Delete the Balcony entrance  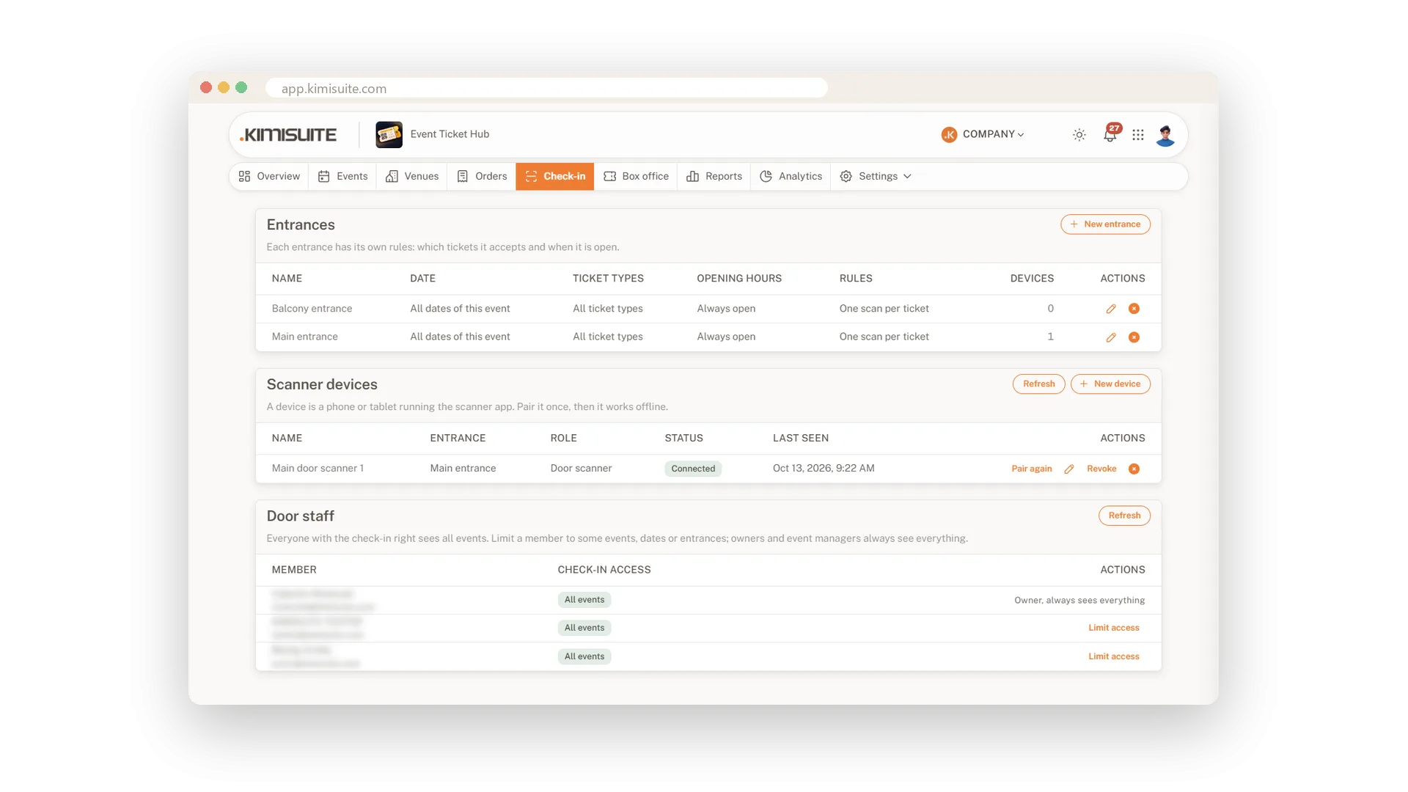[1134, 309]
